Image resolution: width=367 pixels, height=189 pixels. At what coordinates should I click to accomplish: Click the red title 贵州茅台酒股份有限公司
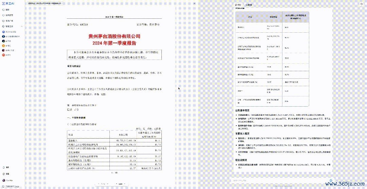click(114, 36)
